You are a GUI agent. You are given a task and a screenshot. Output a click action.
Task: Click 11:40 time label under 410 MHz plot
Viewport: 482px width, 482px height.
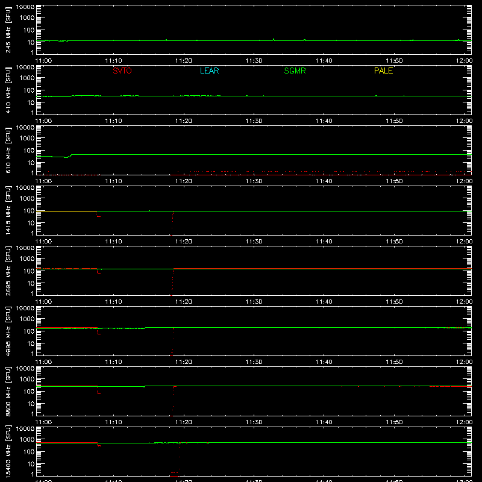324,121
